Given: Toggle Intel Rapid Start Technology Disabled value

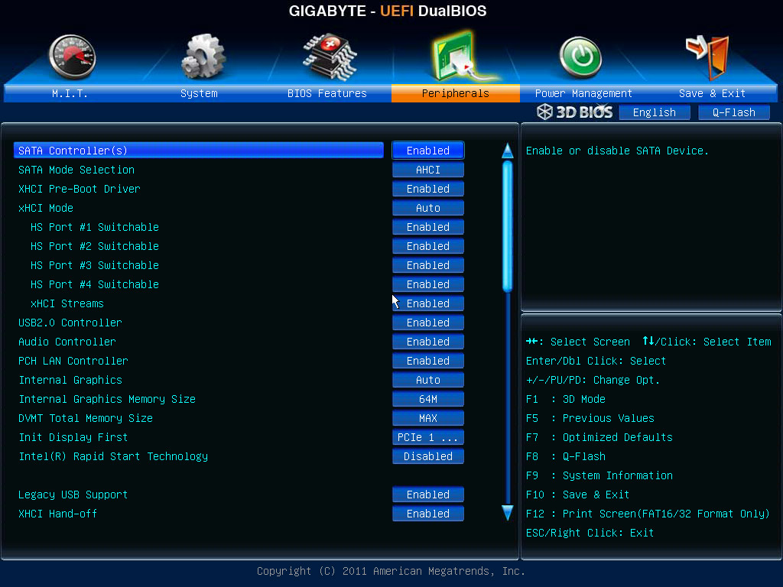Looking at the screenshot, I should click(428, 456).
